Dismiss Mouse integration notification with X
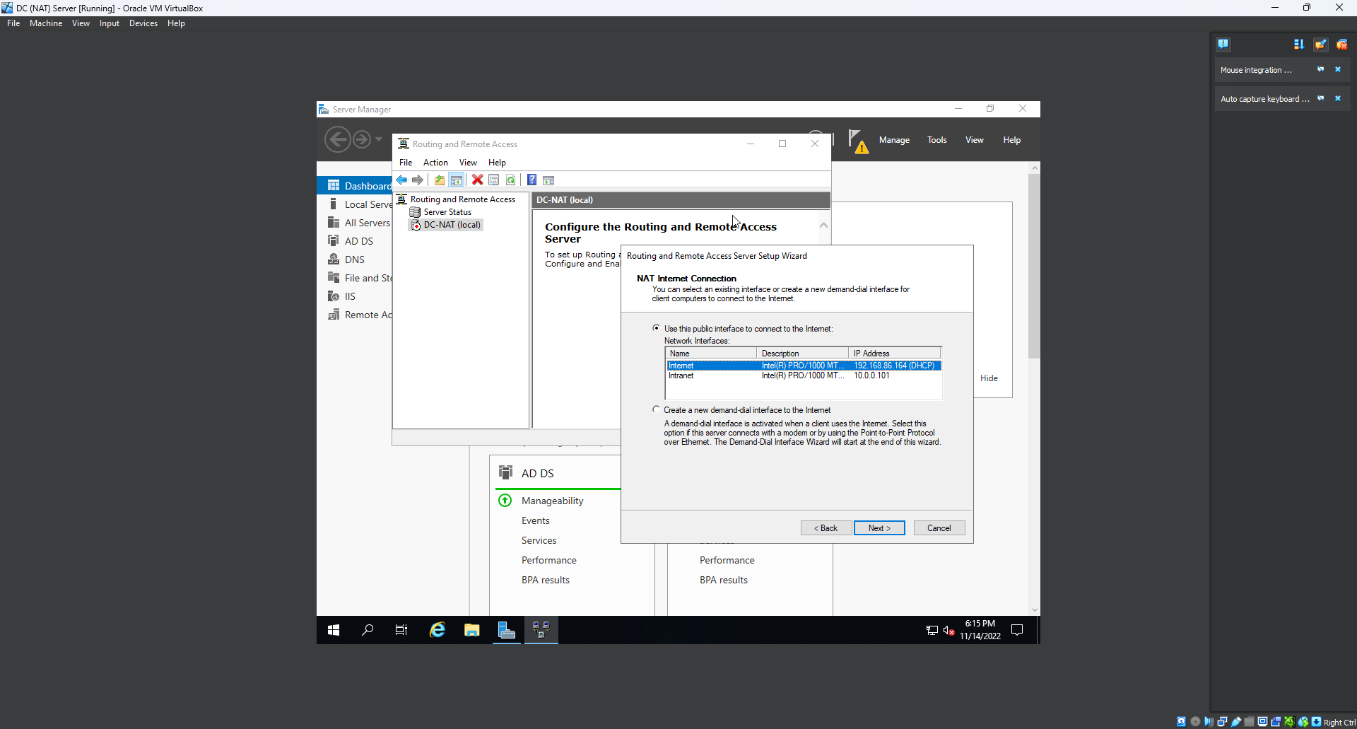1357x729 pixels. [x=1337, y=69]
